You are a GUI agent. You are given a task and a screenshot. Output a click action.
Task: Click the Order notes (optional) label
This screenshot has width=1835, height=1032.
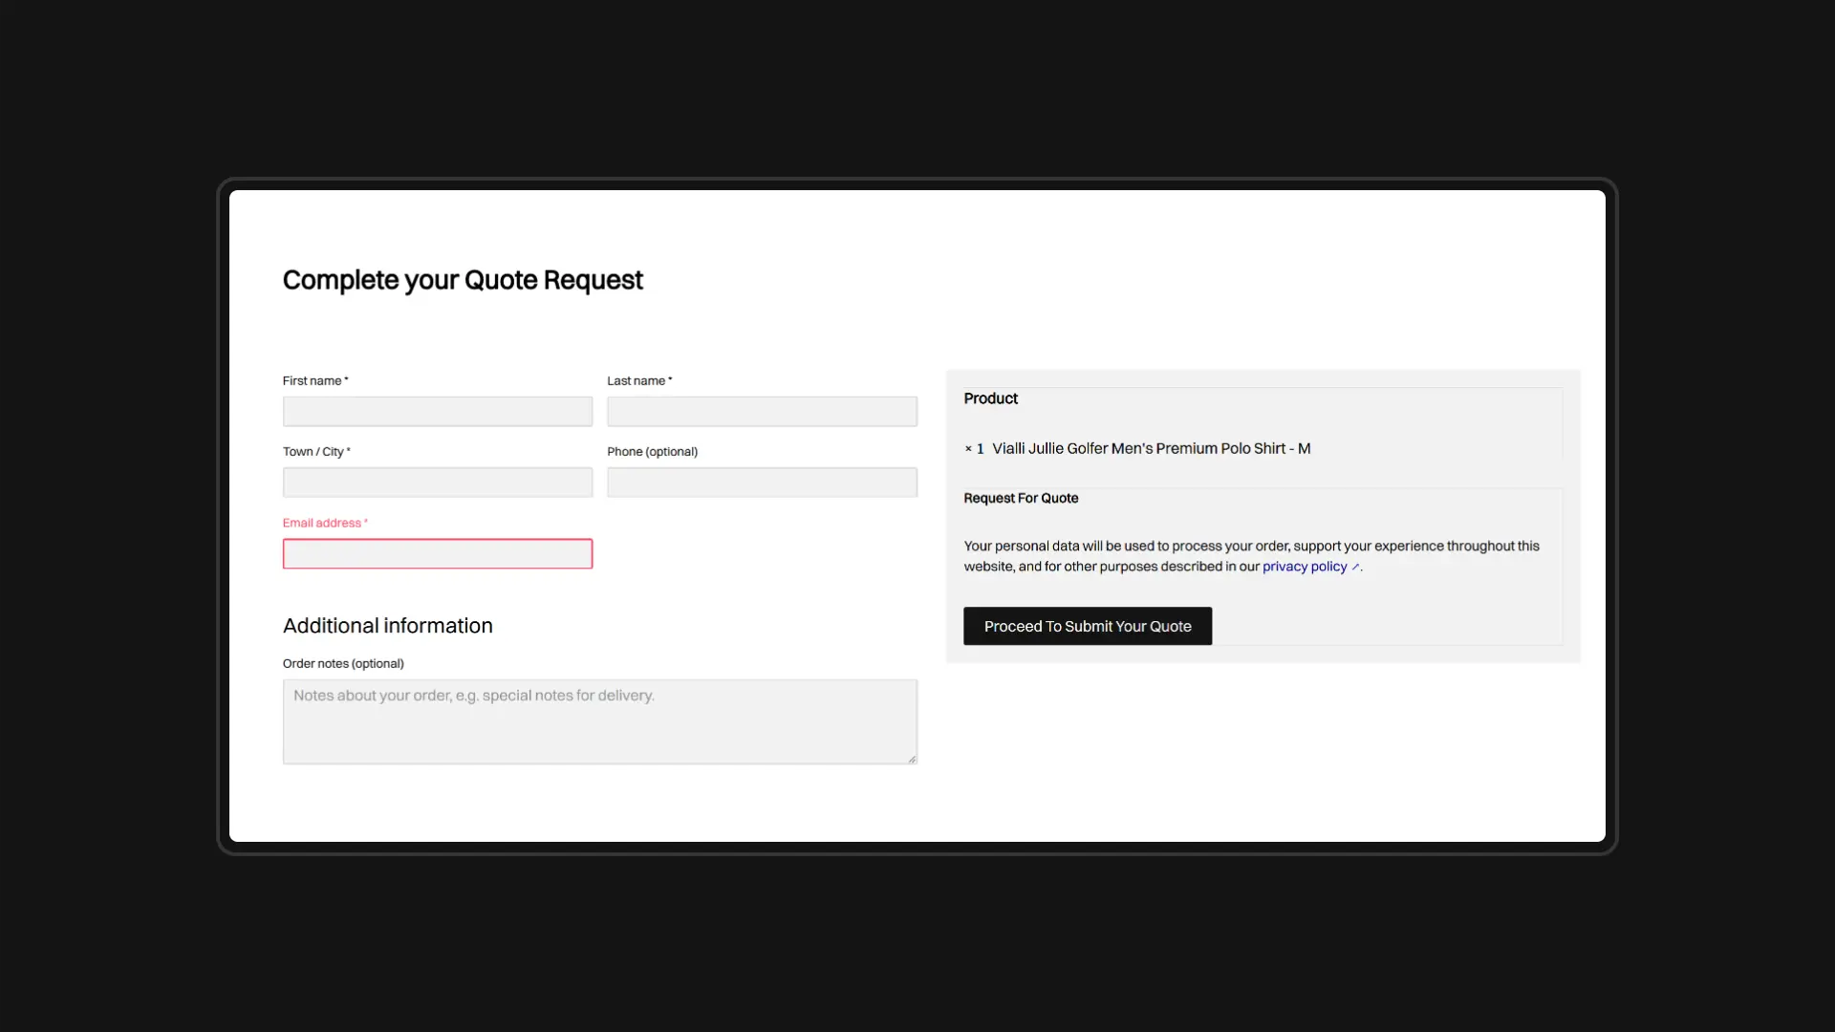343,664
